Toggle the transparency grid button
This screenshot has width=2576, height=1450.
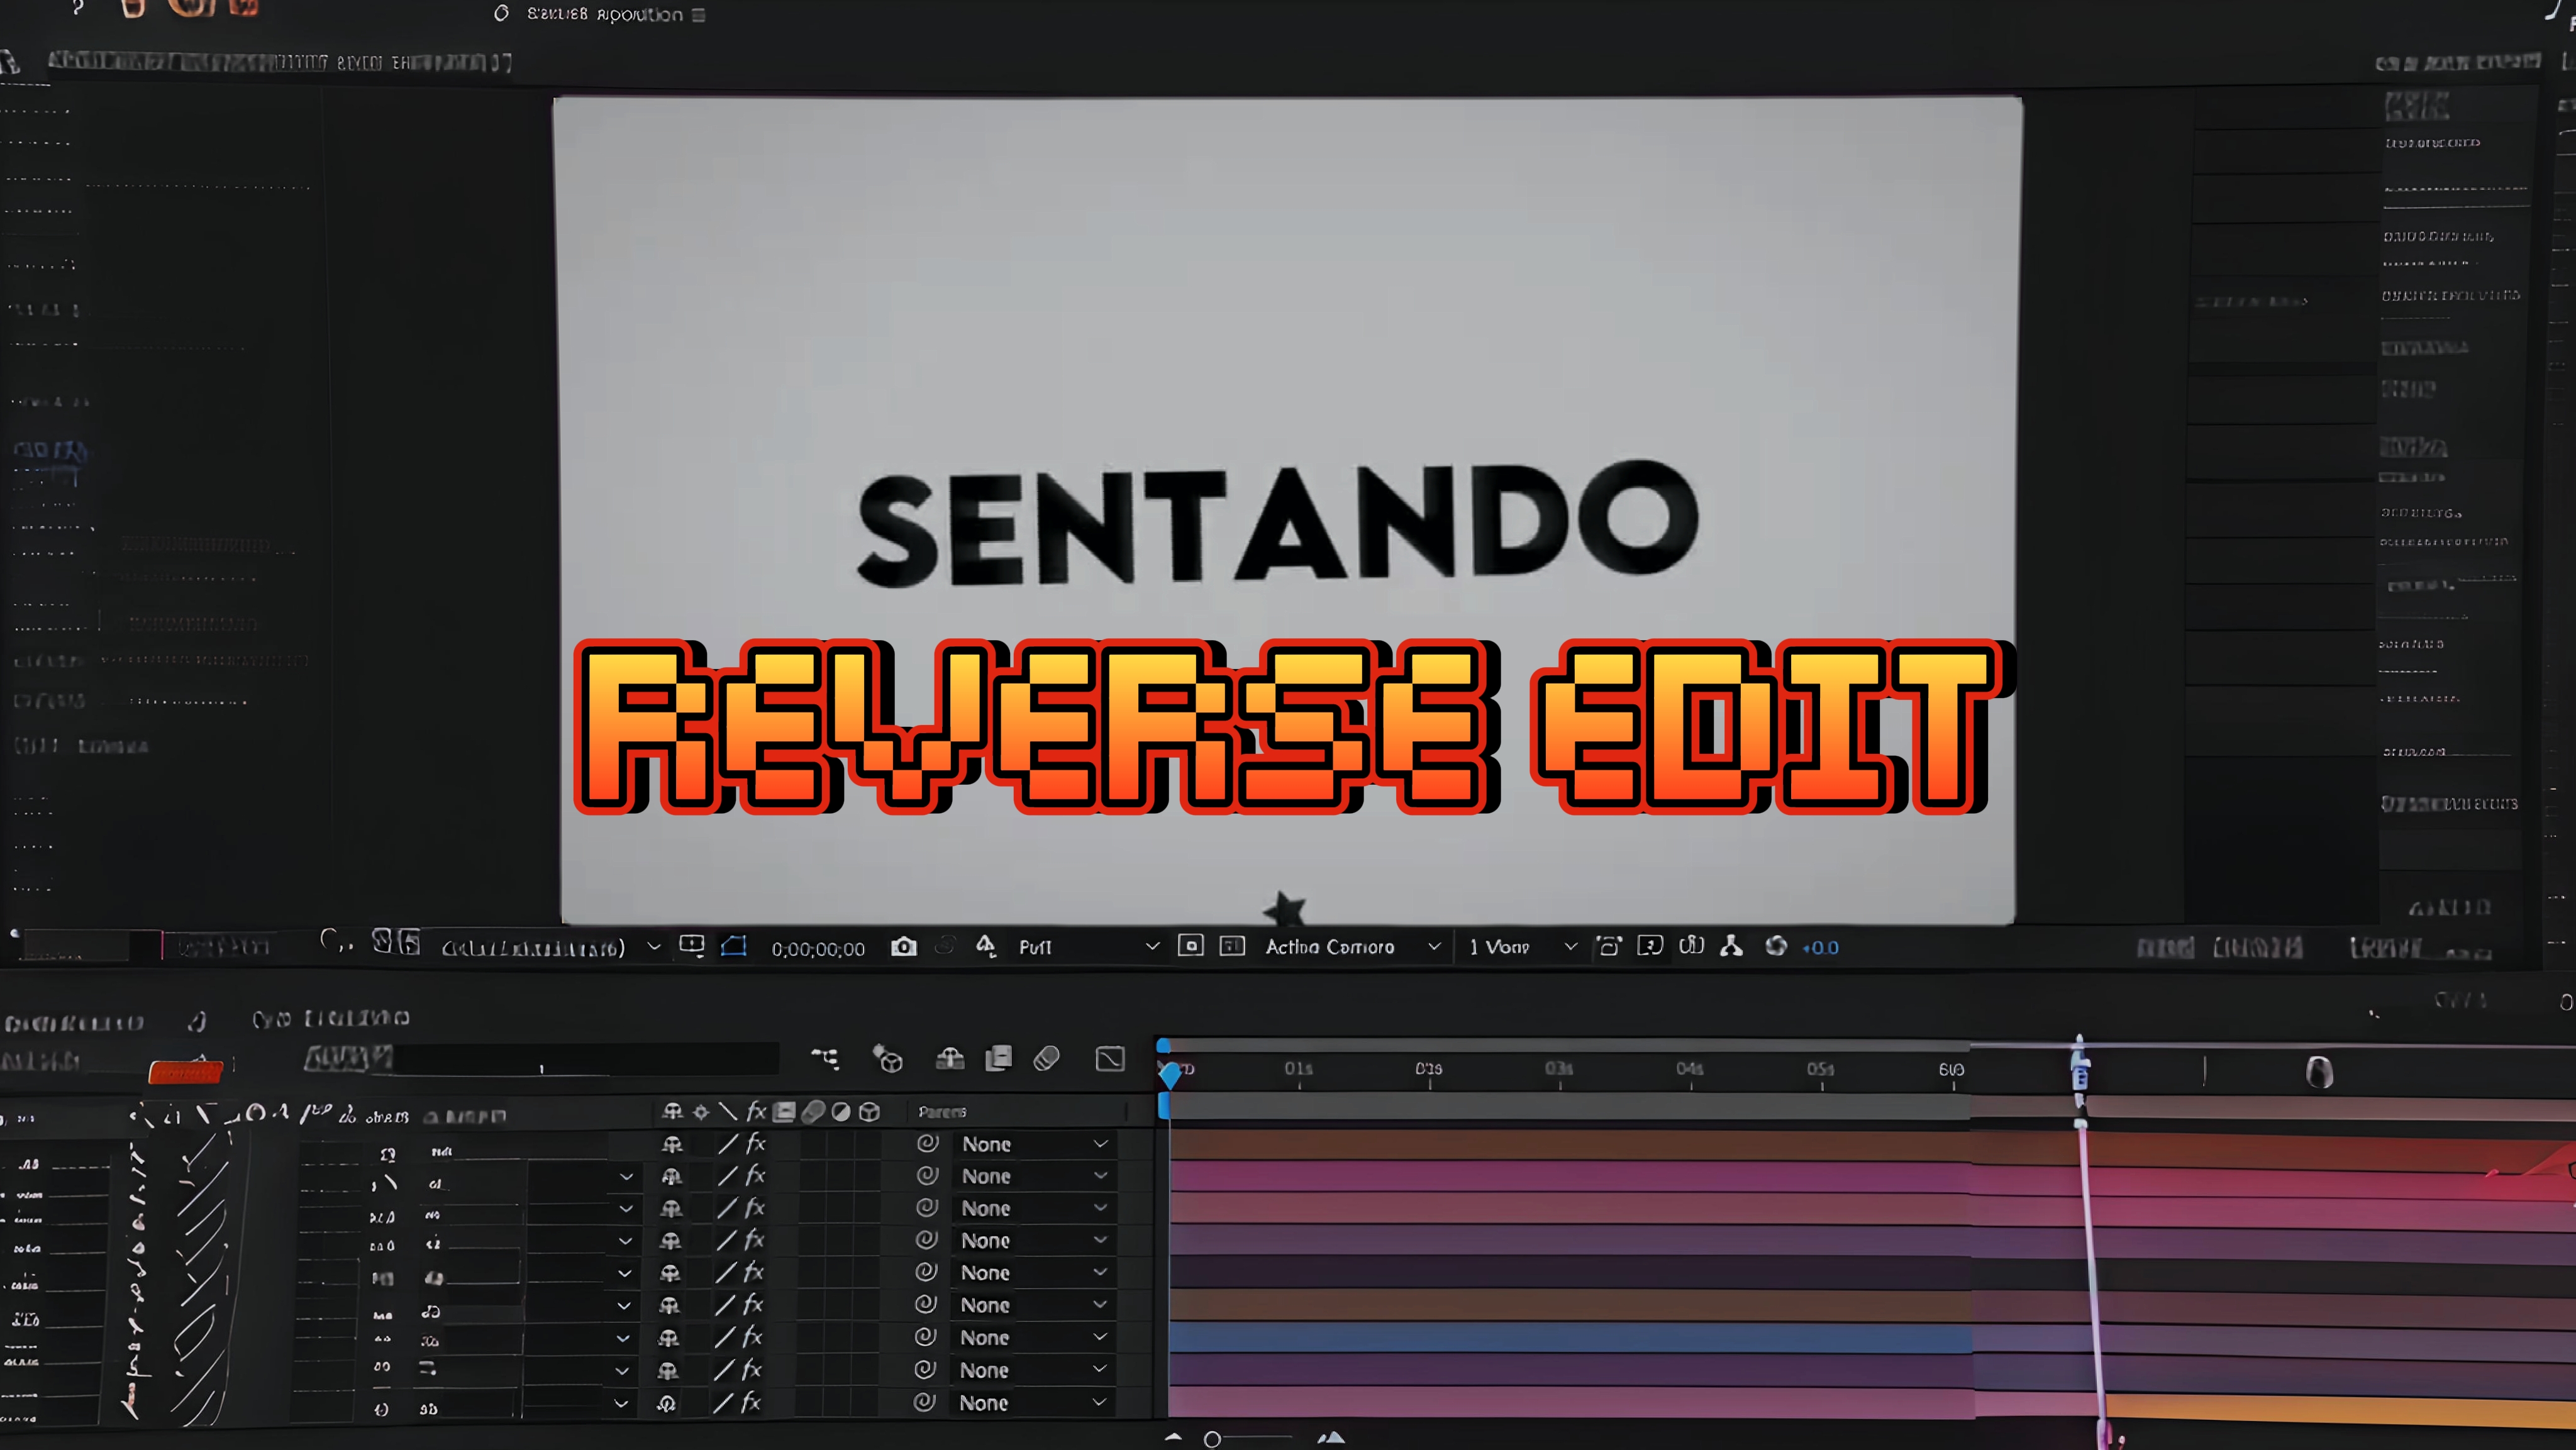pyautogui.click(x=1232, y=947)
